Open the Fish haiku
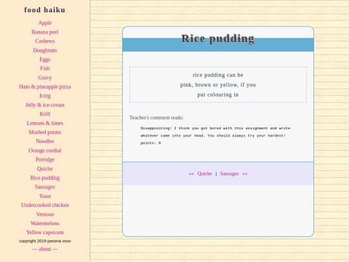 pos(45,69)
